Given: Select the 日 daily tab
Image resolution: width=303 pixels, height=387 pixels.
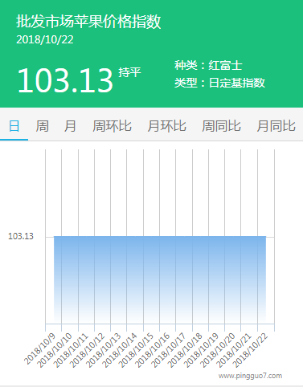Looking at the screenshot, I should click(x=14, y=126).
